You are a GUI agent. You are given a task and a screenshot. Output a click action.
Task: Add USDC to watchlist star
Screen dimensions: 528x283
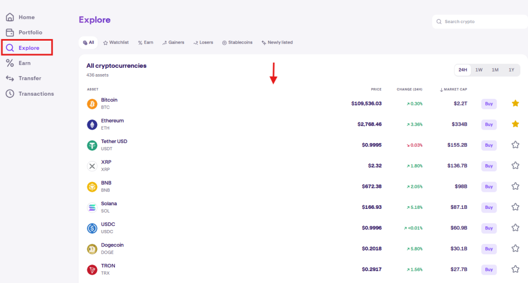[515, 227]
